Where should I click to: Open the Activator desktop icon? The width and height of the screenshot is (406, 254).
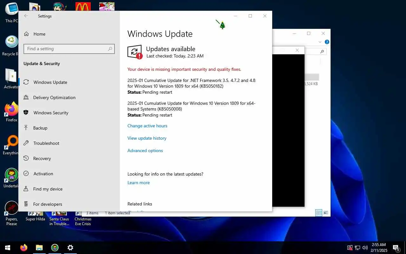point(11,79)
